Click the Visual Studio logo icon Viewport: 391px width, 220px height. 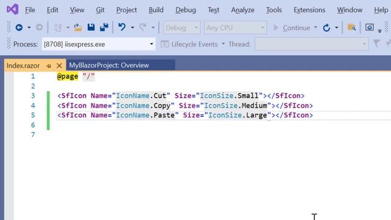point(12,10)
